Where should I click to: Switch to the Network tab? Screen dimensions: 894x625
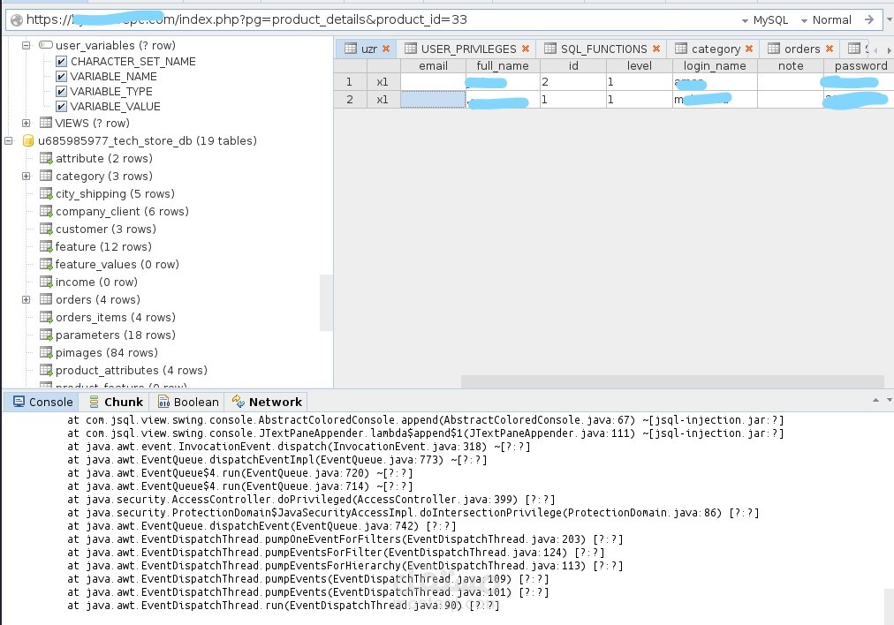pos(267,402)
